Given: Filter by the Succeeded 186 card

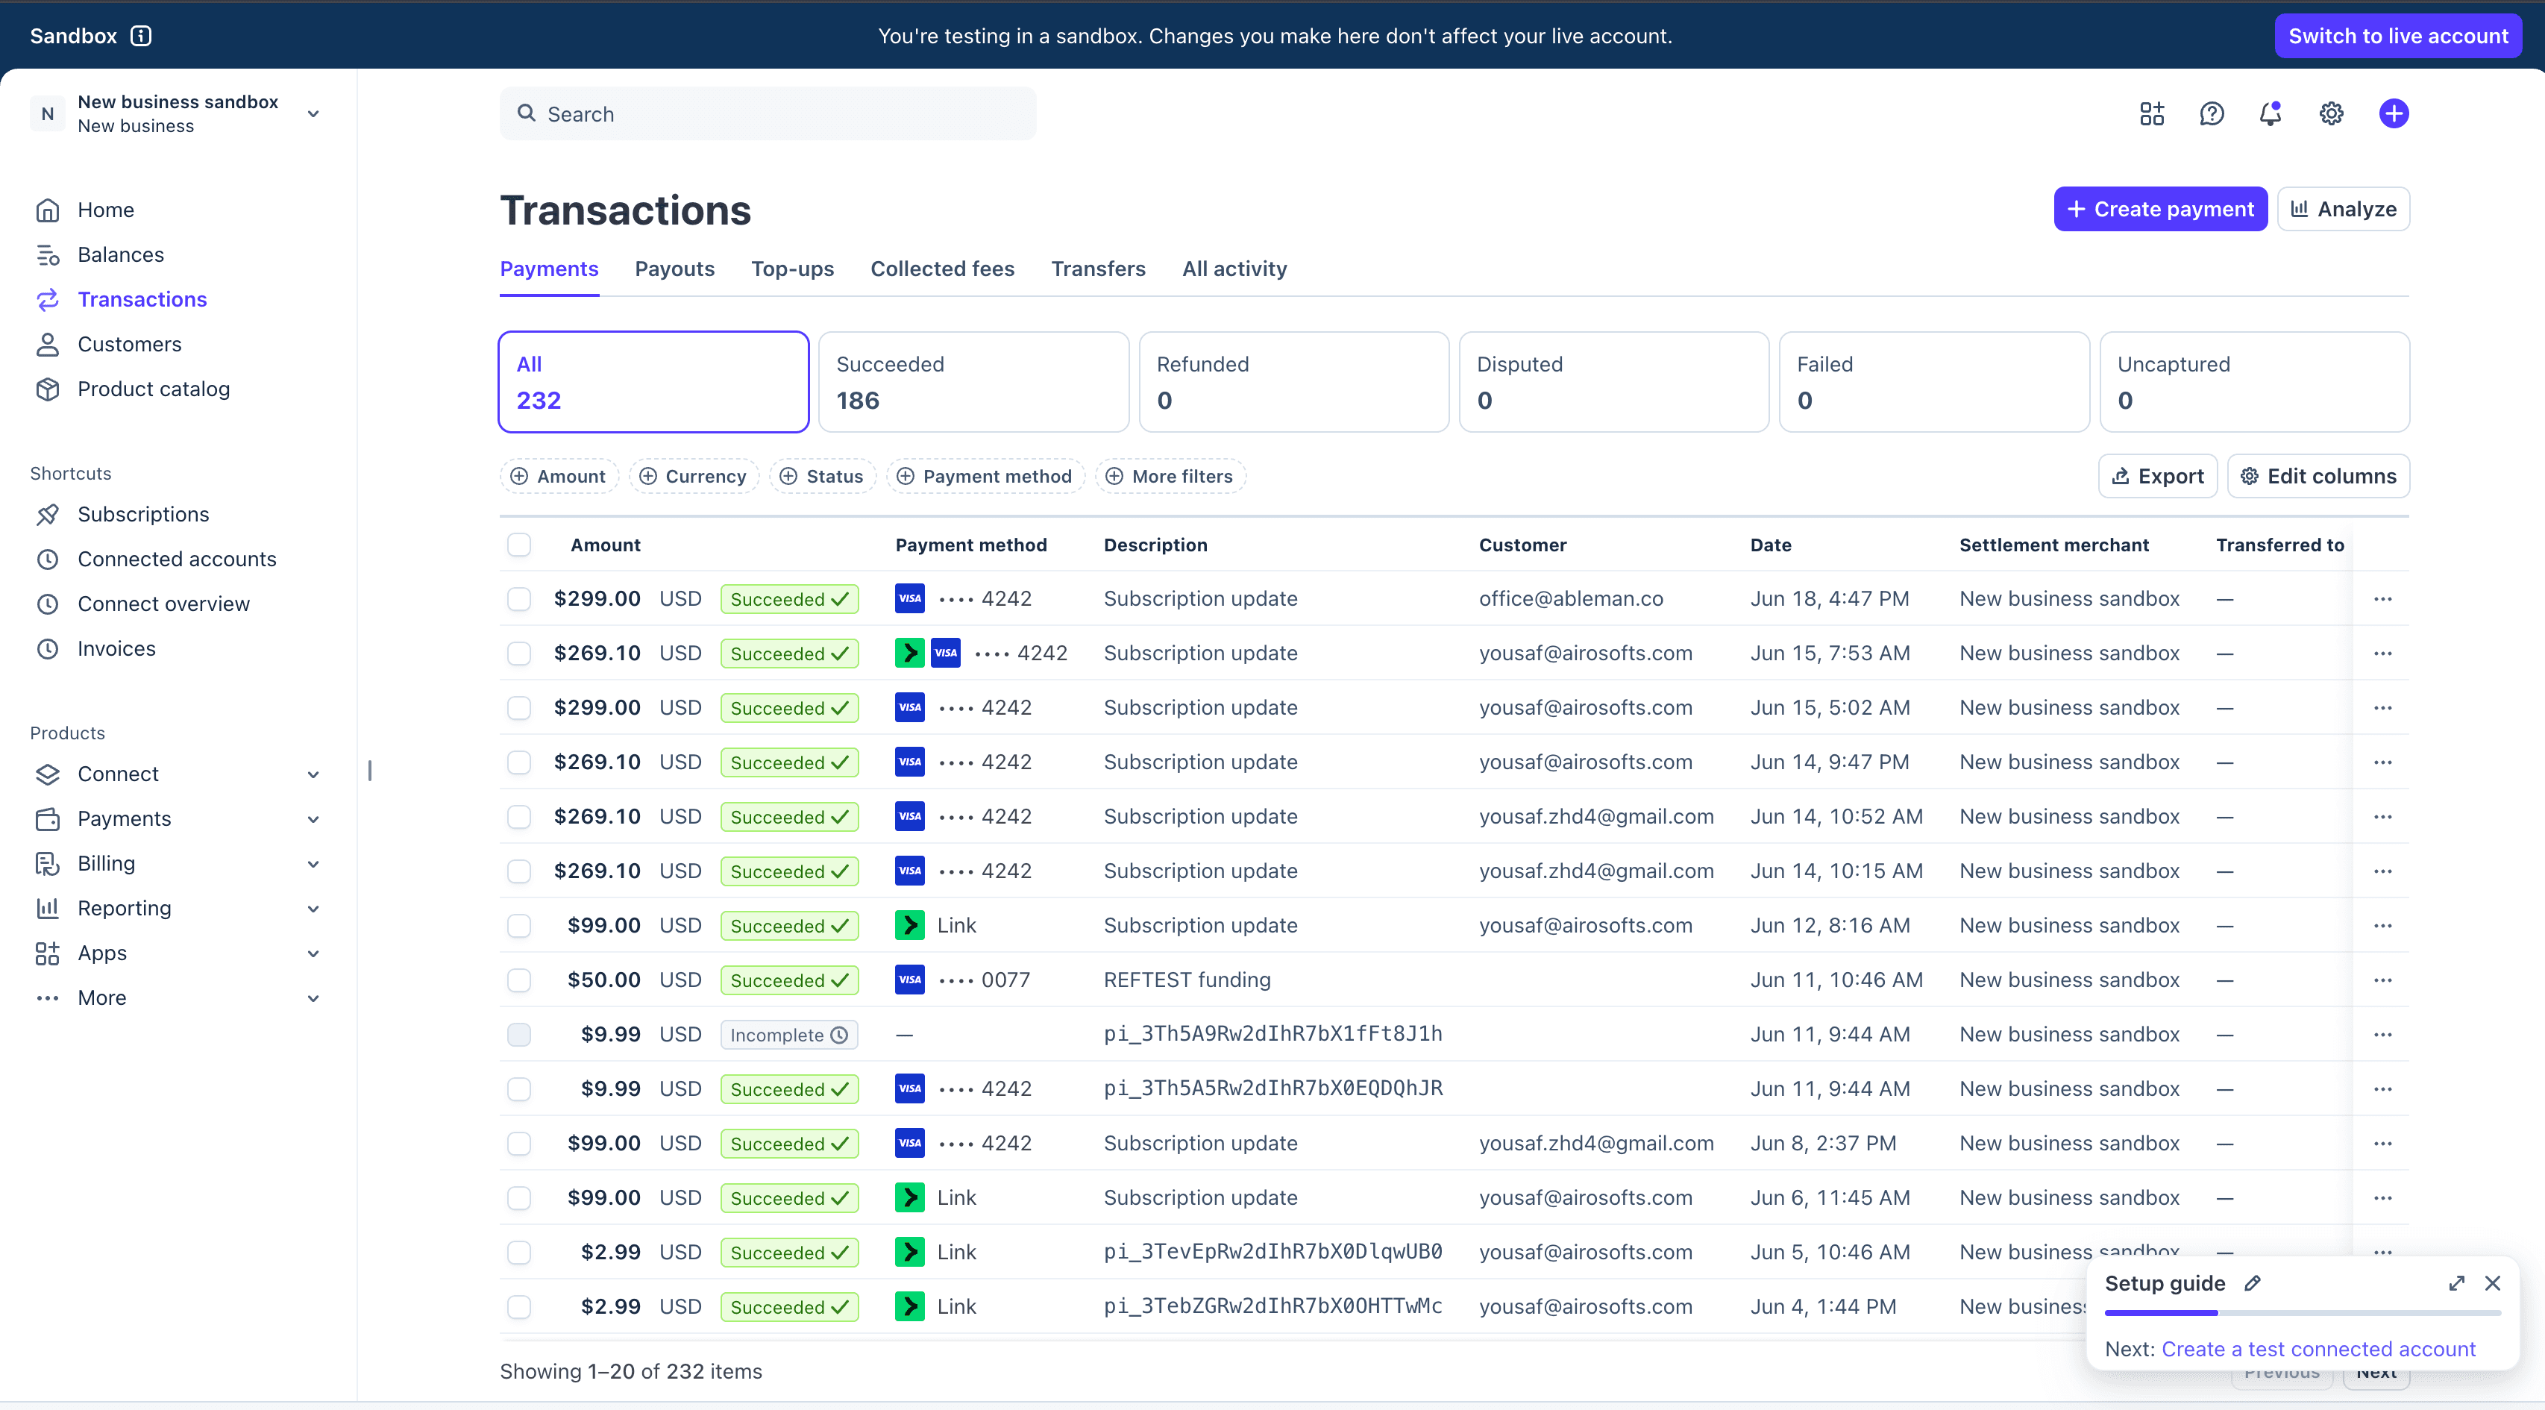Looking at the screenshot, I should 974,381.
